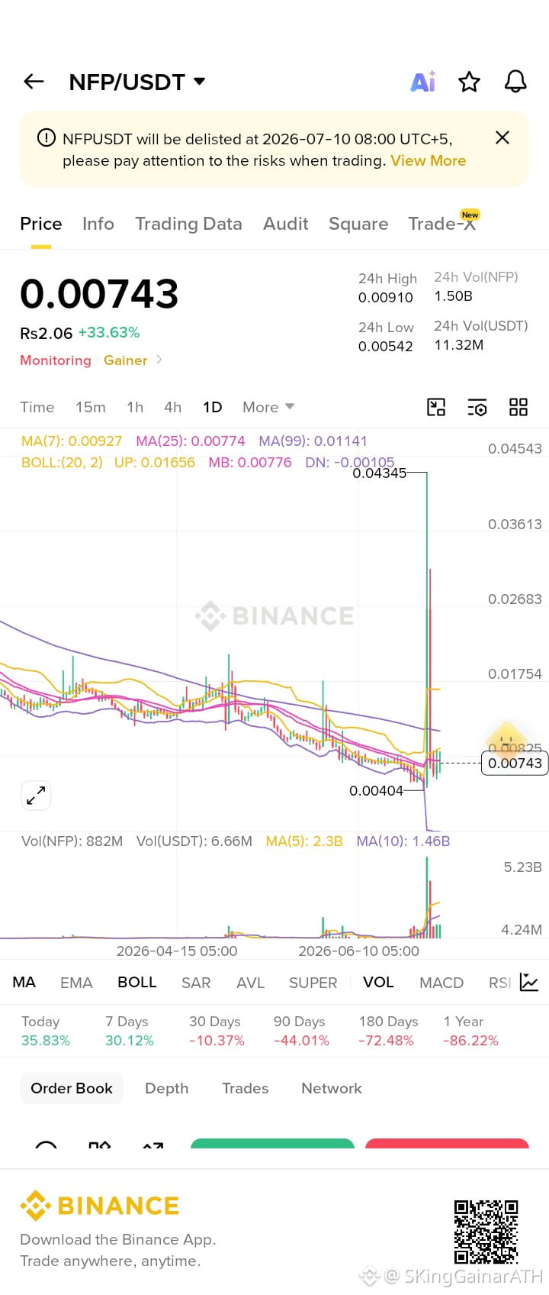Open the AI assistant icon
This screenshot has height=1295, width=549.
(423, 82)
